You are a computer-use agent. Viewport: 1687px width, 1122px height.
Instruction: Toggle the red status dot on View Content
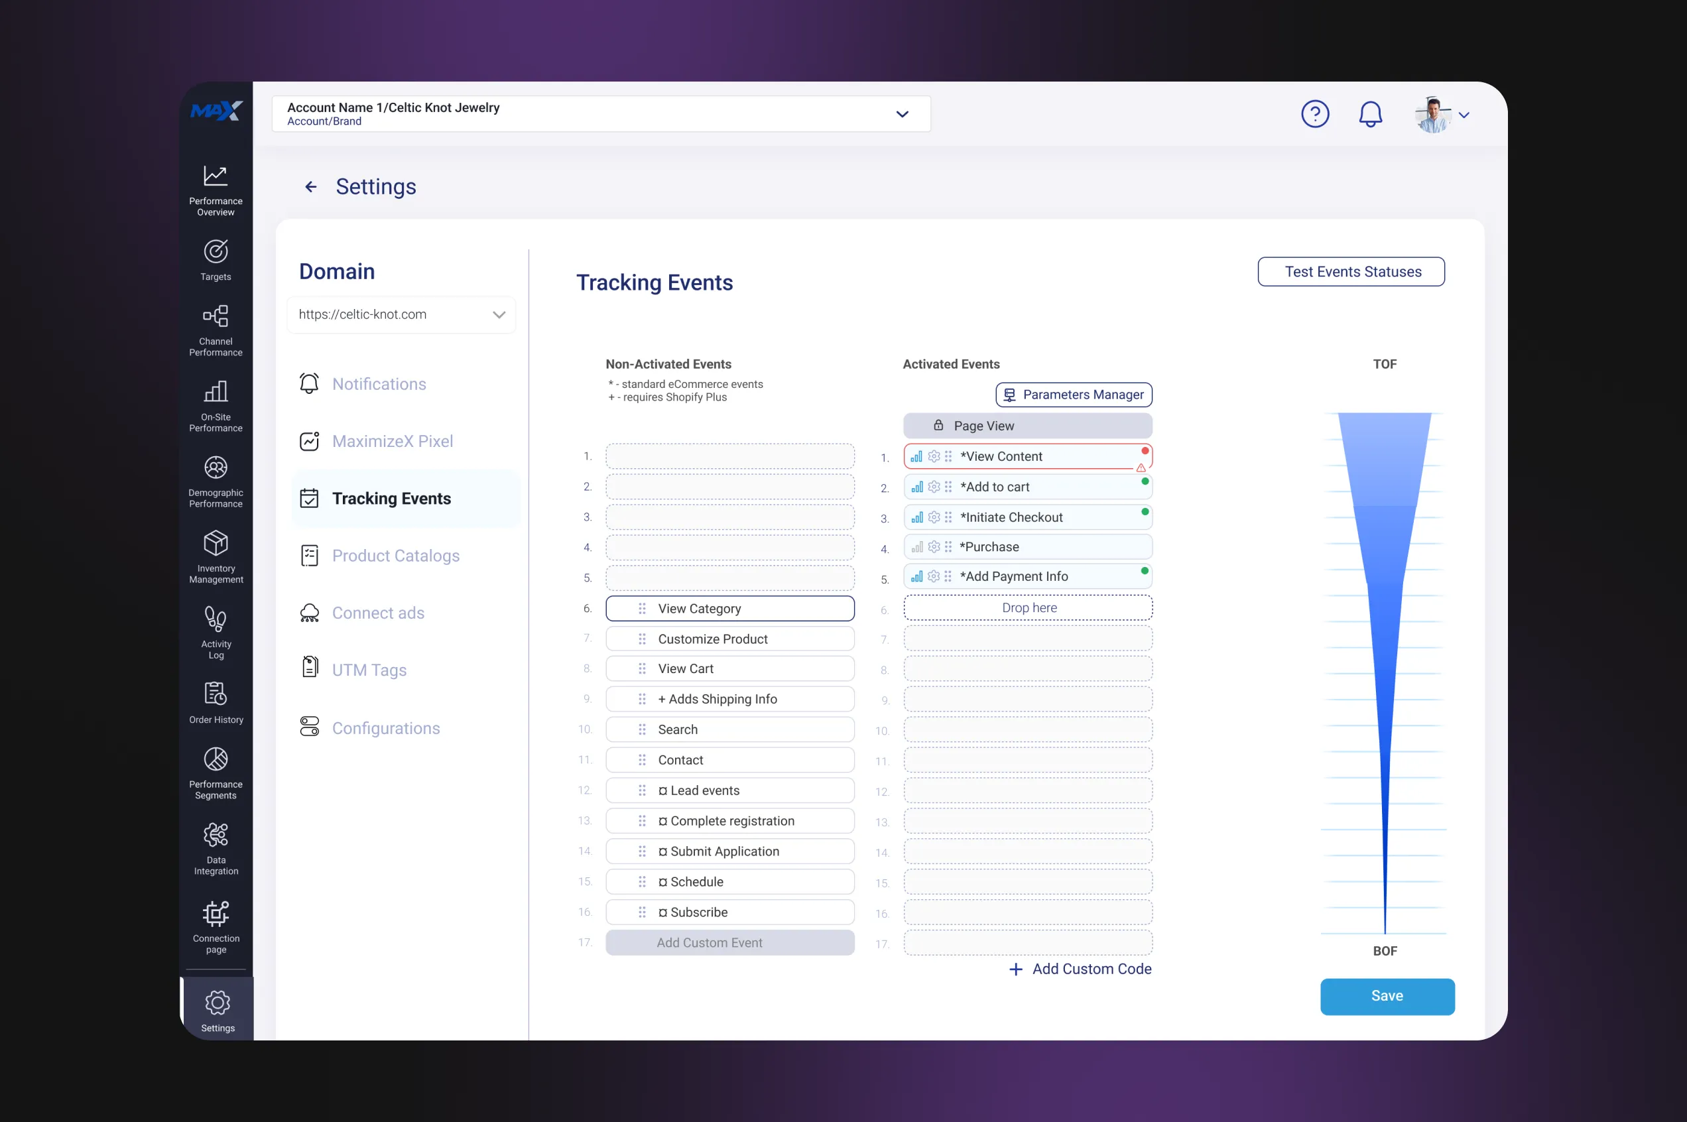tap(1145, 451)
